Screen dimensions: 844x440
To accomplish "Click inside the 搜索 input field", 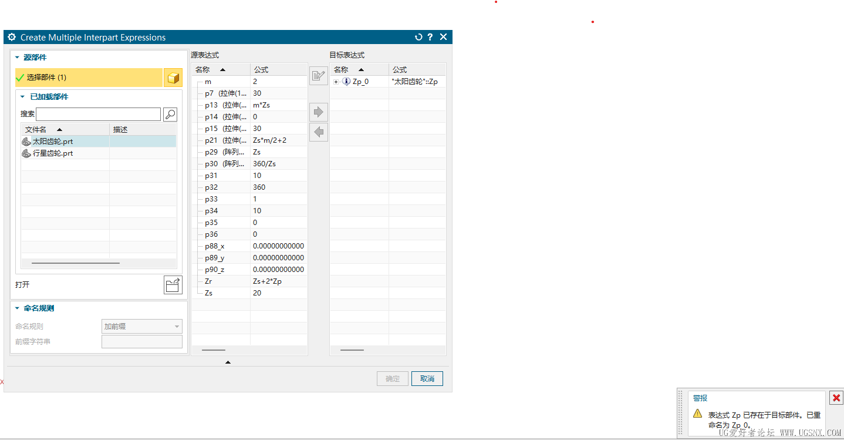I will coord(98,113).
